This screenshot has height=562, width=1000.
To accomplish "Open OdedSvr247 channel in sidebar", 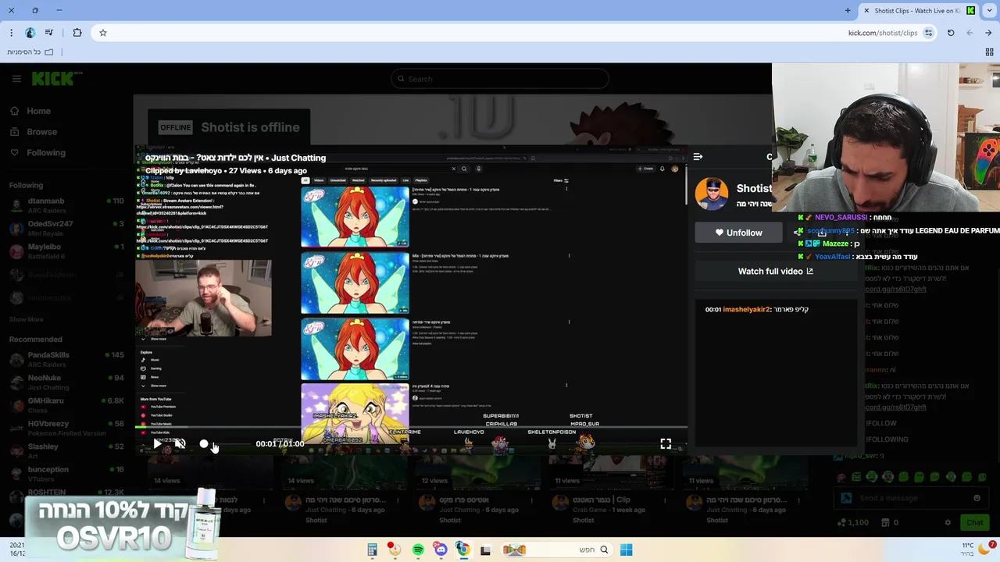I will pos(66,228).
